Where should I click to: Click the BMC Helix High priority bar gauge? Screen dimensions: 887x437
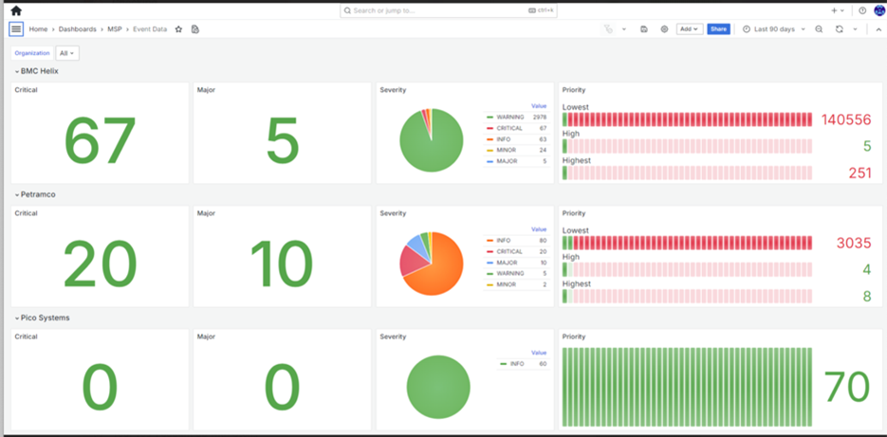click(x=688, y=146)
